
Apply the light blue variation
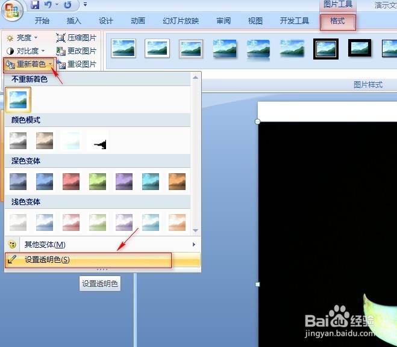pos(45,223)
